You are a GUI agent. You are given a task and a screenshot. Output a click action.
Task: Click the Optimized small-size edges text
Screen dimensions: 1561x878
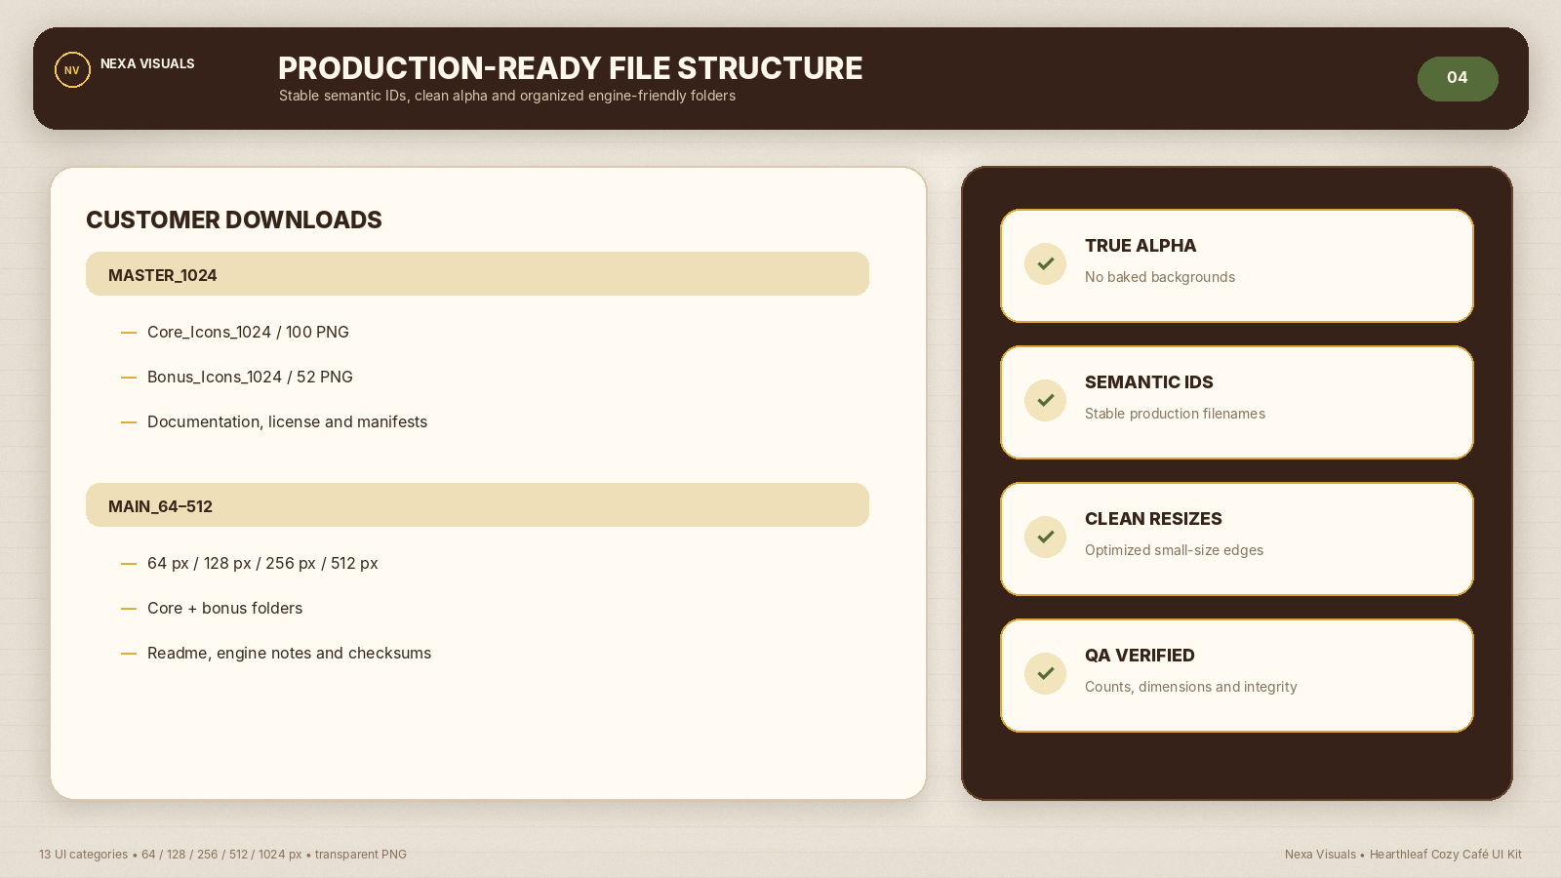pos(1174,550)
